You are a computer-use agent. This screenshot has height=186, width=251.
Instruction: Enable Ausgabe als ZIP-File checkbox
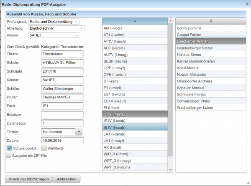point(9,156)
